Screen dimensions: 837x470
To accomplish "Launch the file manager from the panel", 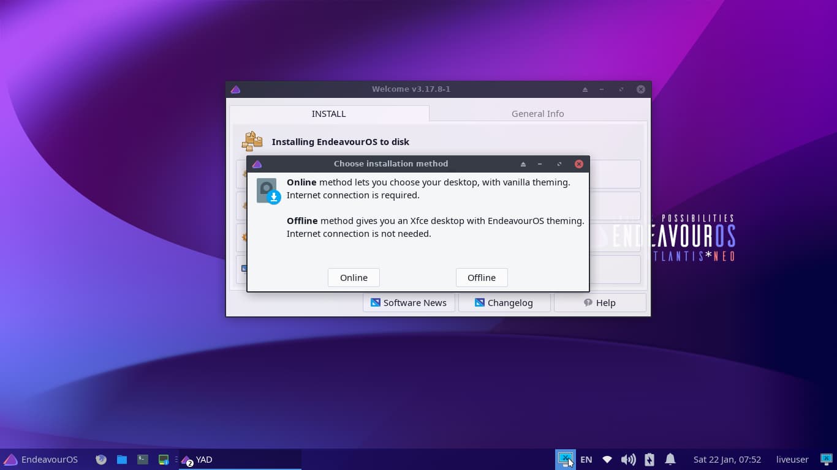I will click(122, 460).
